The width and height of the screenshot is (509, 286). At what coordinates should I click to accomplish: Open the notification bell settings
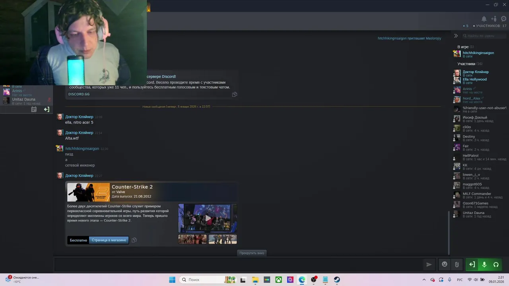484,19
